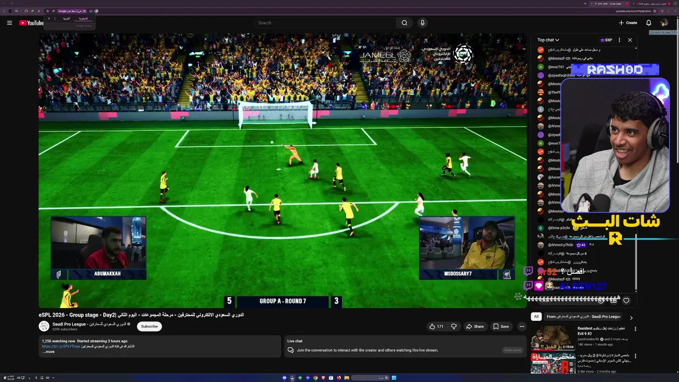The width and height of the screenshot is (679, 382).
Task: Like the video with 171 likes
Action: point(437,326)
